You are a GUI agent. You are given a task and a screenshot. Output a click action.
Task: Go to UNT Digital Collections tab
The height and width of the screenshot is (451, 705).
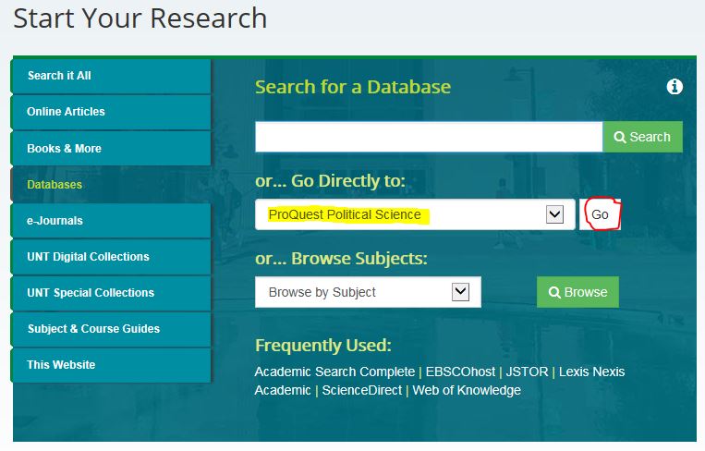click(x=111, y=257)
